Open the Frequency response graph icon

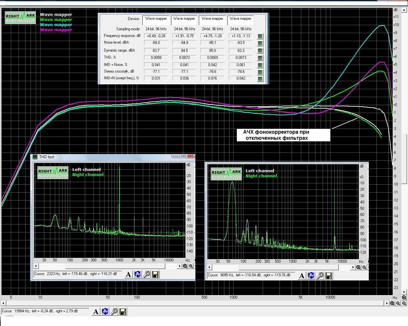click(x=260, y=36)
